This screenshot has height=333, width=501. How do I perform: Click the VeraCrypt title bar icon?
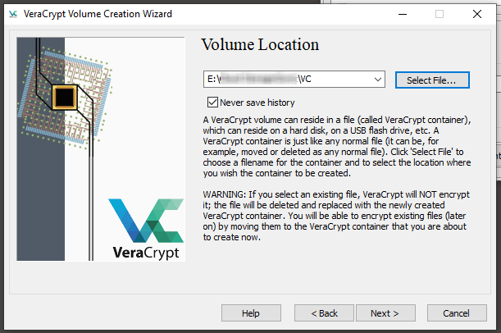pyautogui.click(x=13, y=14)
